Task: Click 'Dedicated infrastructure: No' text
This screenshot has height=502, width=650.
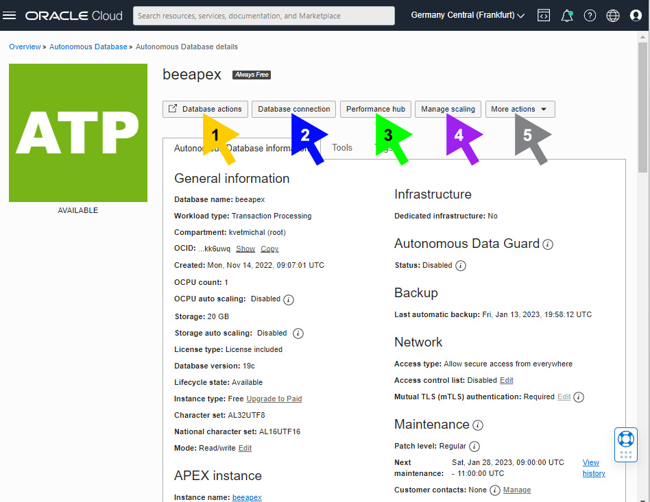Action: (446, 216)
